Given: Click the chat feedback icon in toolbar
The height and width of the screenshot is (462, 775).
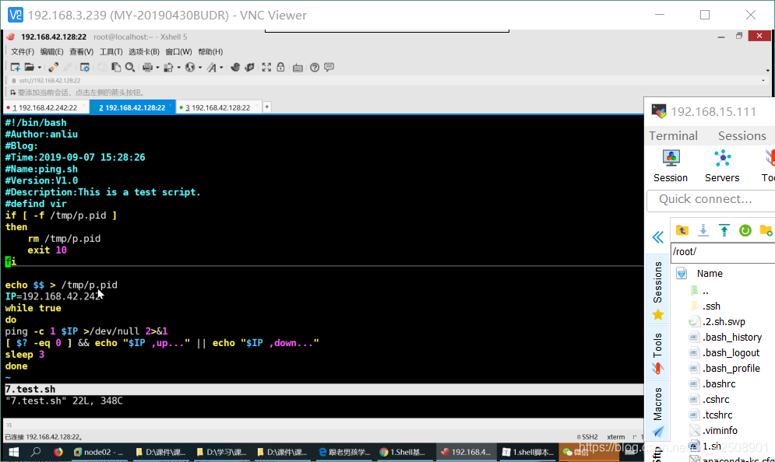Looking at the screenshot, I should tap(329, 67).
